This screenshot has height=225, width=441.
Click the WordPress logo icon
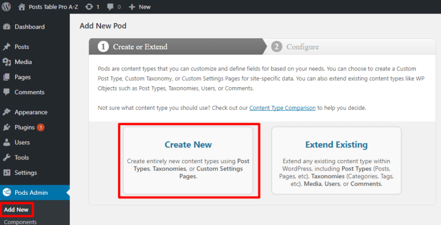[6, 7]
